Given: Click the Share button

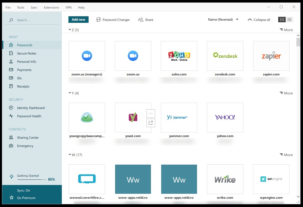Looking at the screenshot, I should point(146,20).
